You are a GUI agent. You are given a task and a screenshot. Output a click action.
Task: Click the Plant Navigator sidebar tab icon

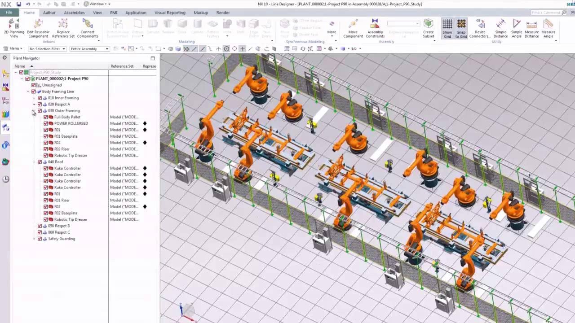[x=5, y=128]
